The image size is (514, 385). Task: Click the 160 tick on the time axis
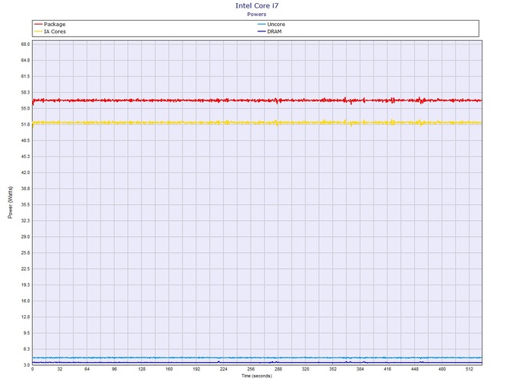coord(169,369)
